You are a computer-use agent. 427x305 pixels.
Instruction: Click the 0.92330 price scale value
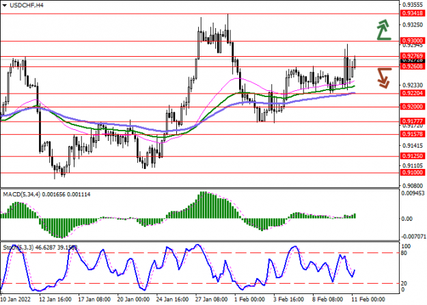(x=413, y=85)
